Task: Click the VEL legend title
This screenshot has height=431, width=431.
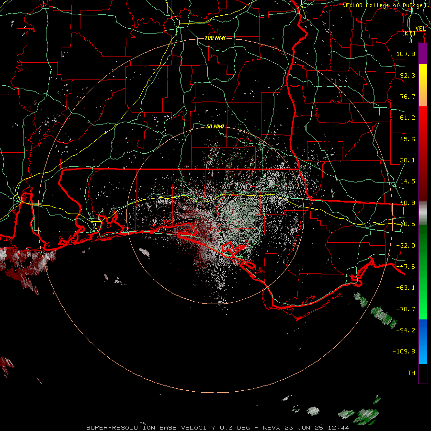Action: pos(420,28)
